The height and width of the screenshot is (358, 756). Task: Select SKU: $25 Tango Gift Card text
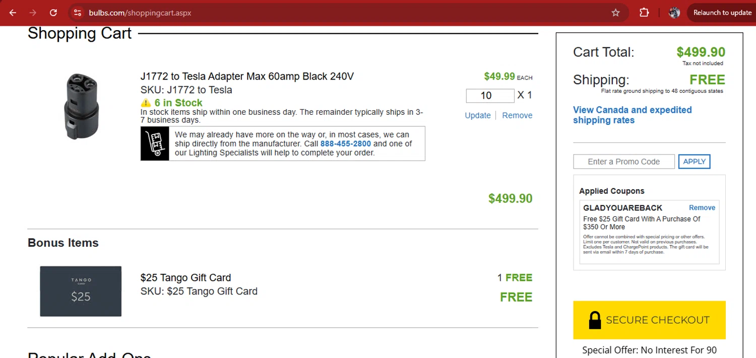[x=199, y=292]
